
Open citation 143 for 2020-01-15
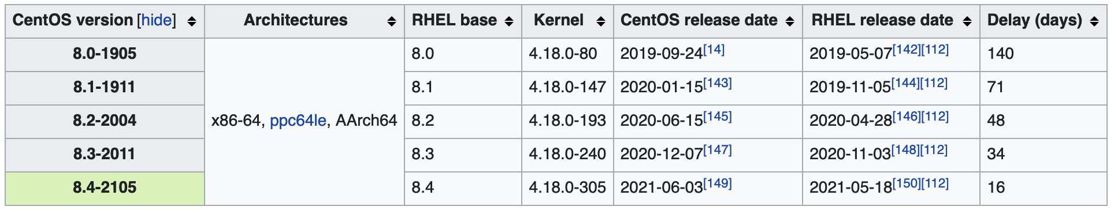pos(717,83)
